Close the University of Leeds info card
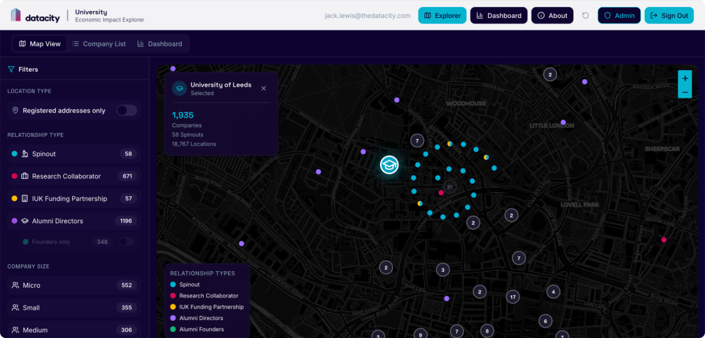Image resolution: width=705 pixels, height=338 pixels. pos(264,88)
